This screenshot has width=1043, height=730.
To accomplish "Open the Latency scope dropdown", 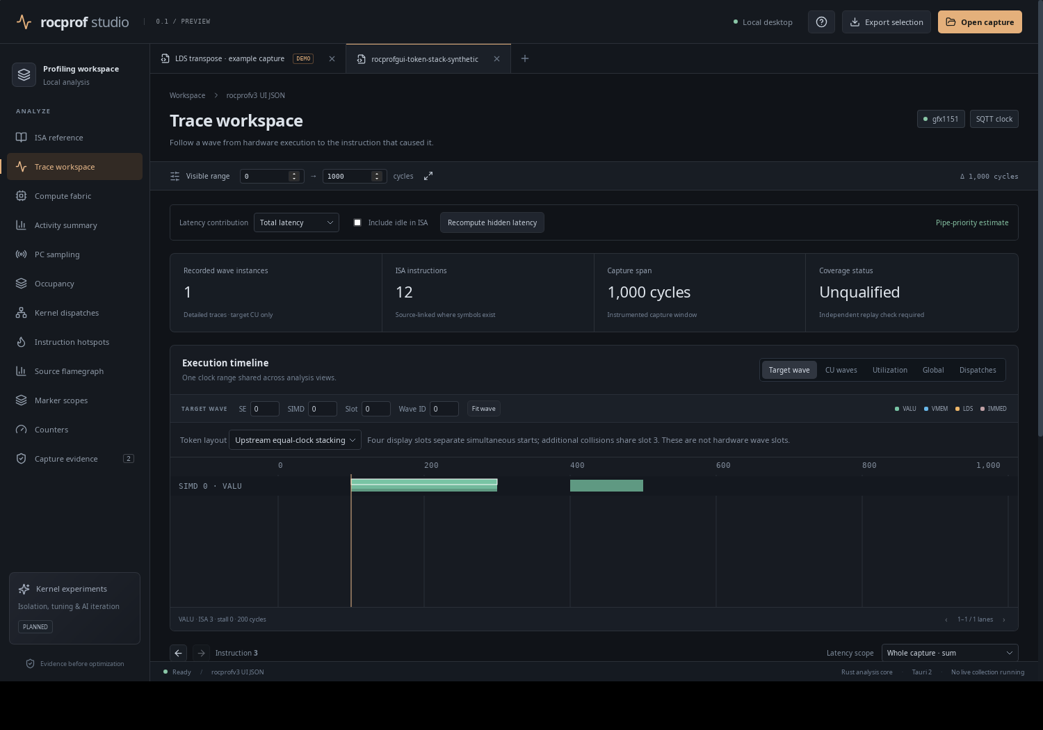I will [950, 653].
